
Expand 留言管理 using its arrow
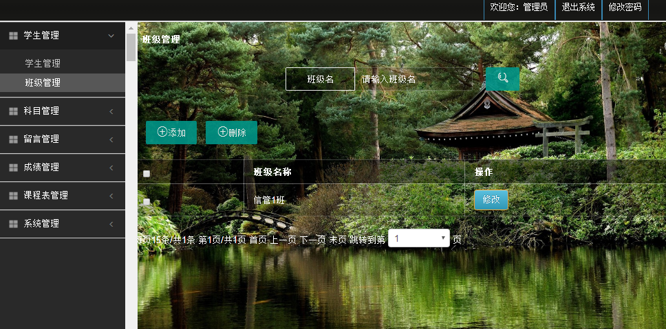111,139
